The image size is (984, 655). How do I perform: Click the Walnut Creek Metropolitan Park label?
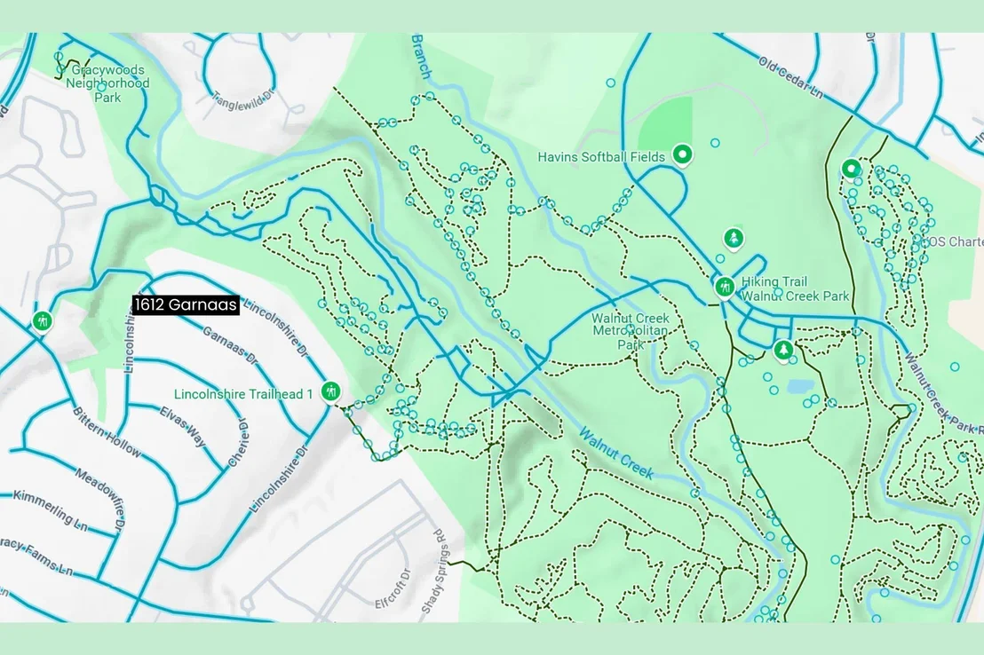[x=630, y=331]
